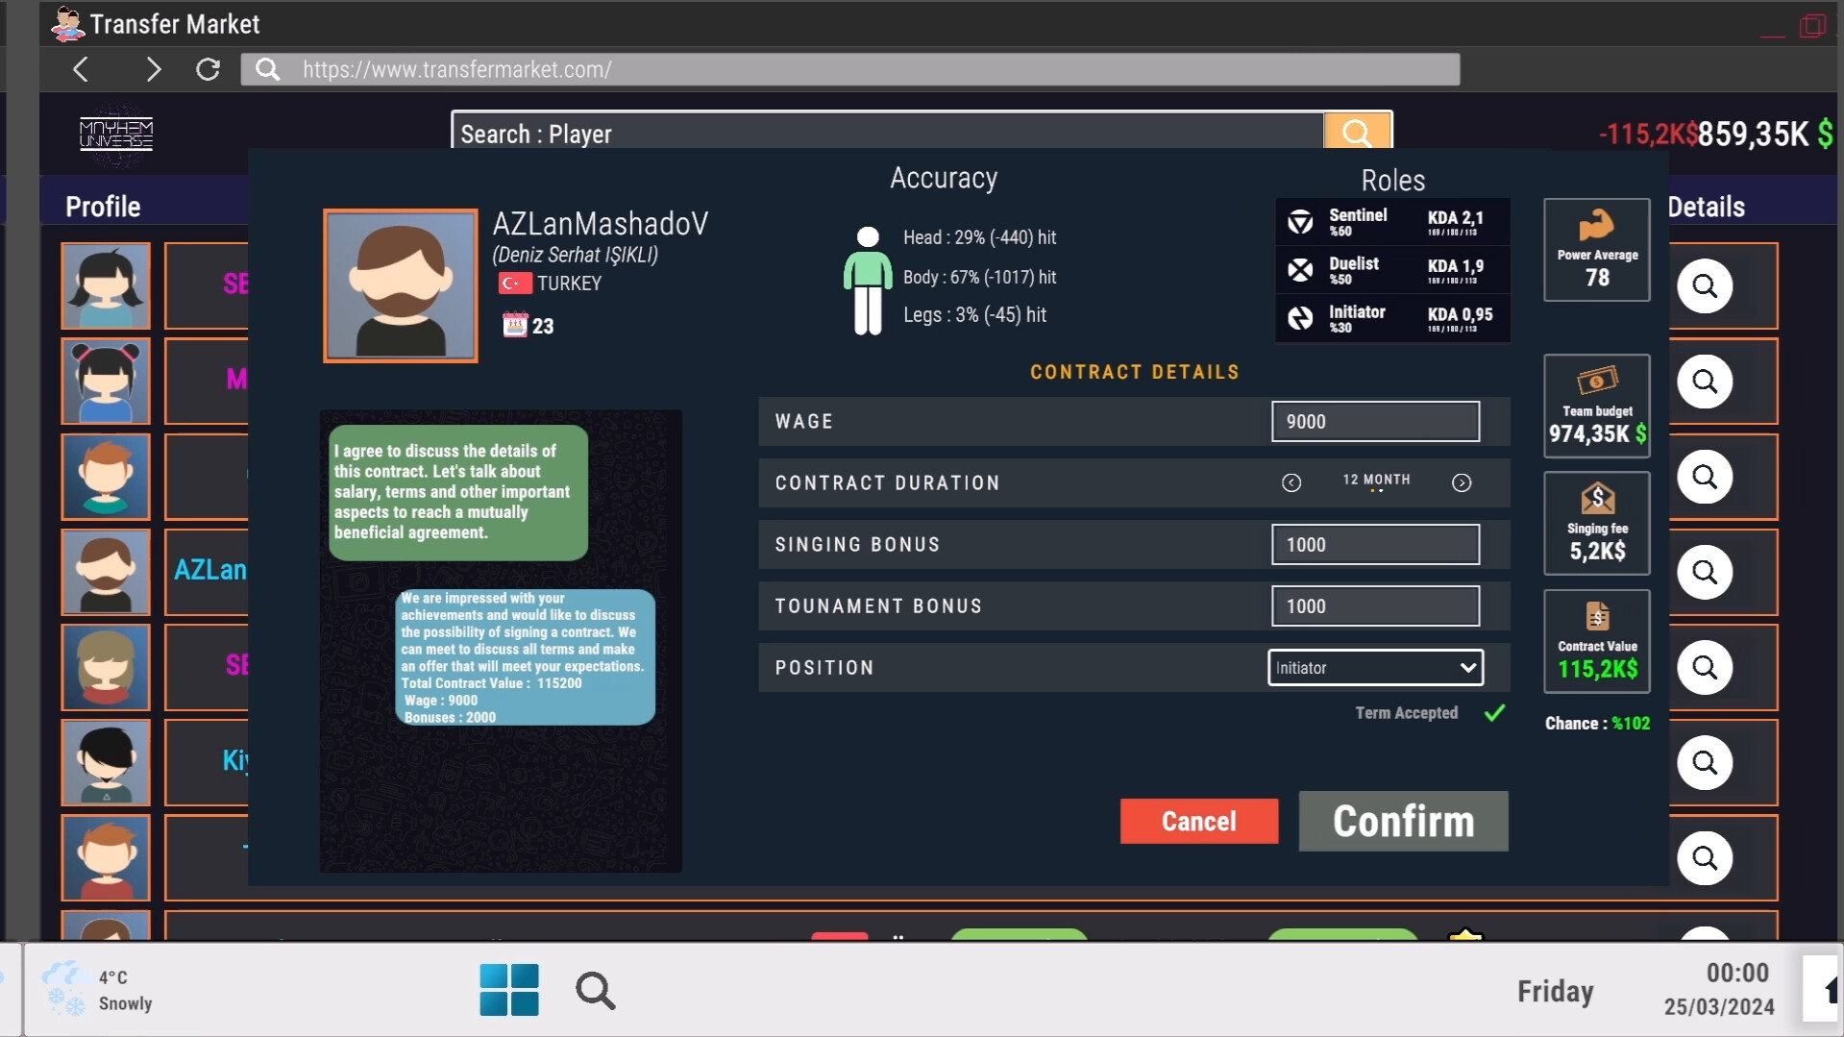Select the Initiator role icon
This screenshot has height=1037, width=1844.
pos(1300,318)
